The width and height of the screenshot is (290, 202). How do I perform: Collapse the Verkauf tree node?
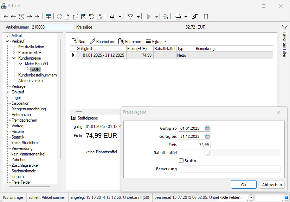tap(7, 41)
